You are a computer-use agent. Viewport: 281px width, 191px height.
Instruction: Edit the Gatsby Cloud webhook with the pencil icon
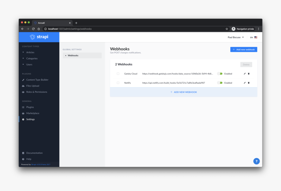point(245,73)
